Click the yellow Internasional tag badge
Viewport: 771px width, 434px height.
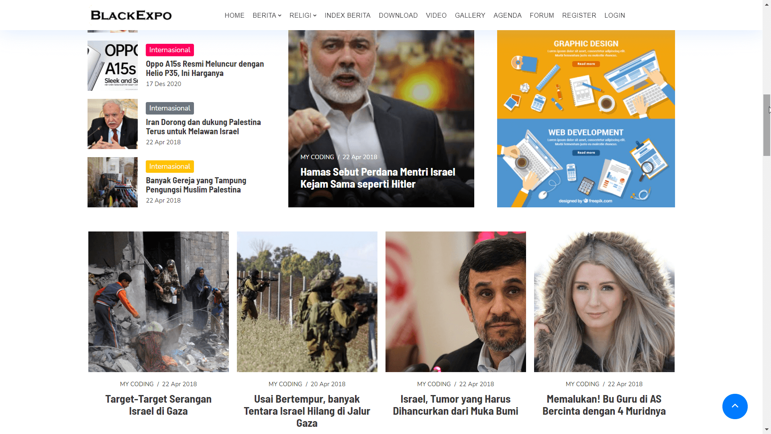170,166
